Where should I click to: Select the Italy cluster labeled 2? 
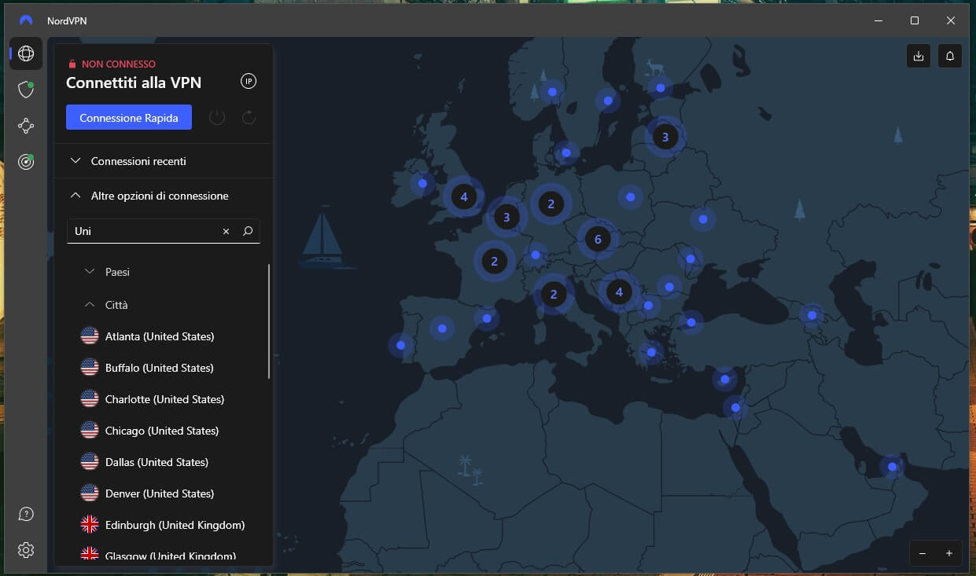[x=554, y=294]
